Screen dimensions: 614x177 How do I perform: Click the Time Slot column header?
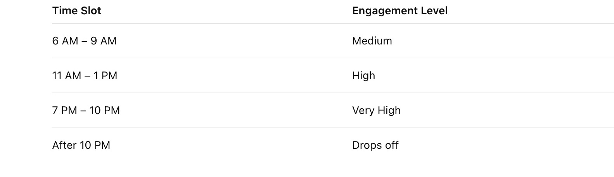click(76, 11)
